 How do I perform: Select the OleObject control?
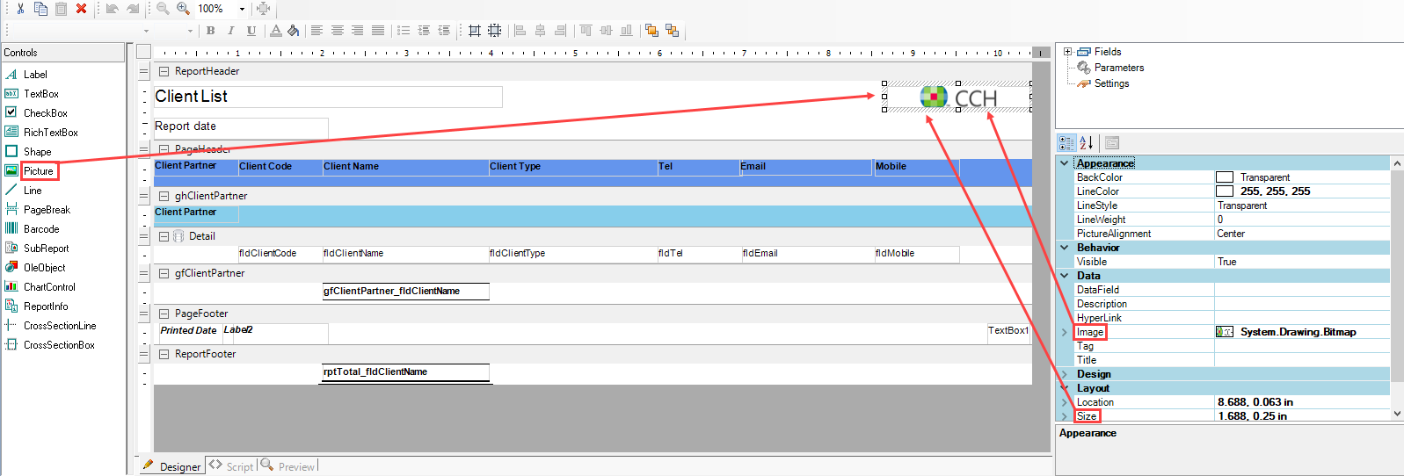coord(44,268)
